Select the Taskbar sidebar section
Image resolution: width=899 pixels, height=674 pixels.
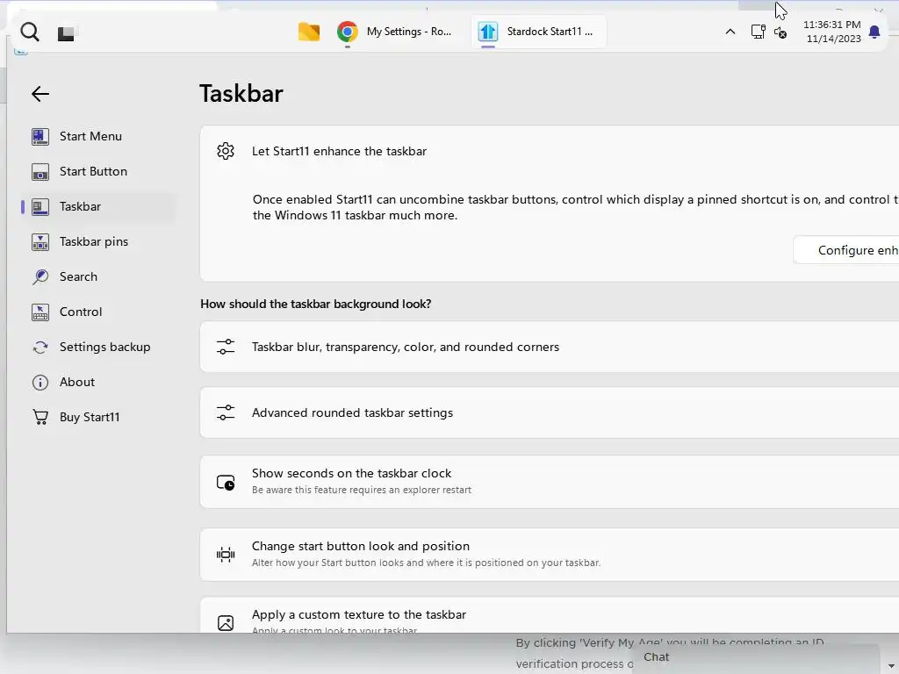tap(97, 206)
